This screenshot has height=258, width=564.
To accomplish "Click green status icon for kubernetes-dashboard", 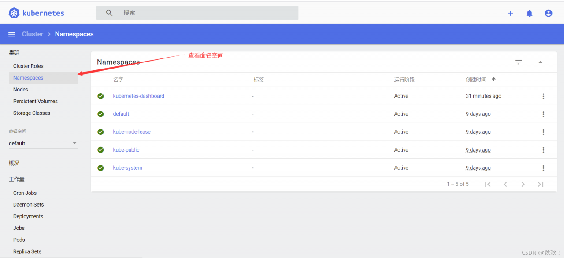I will tap(100, 96).
